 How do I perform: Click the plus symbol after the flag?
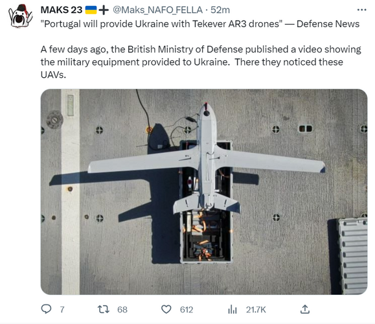pos(104,10)
